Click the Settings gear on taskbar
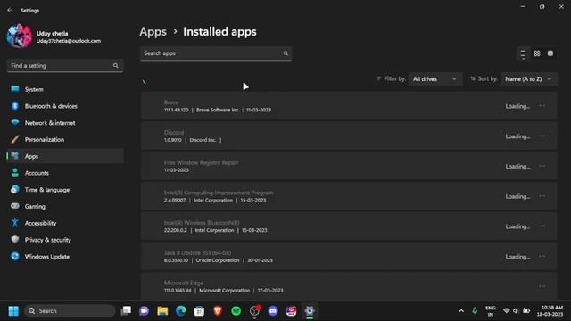Image resolution: width=571 pixels, height=321 pixels. pyautogui.click(x=310, y=311)
